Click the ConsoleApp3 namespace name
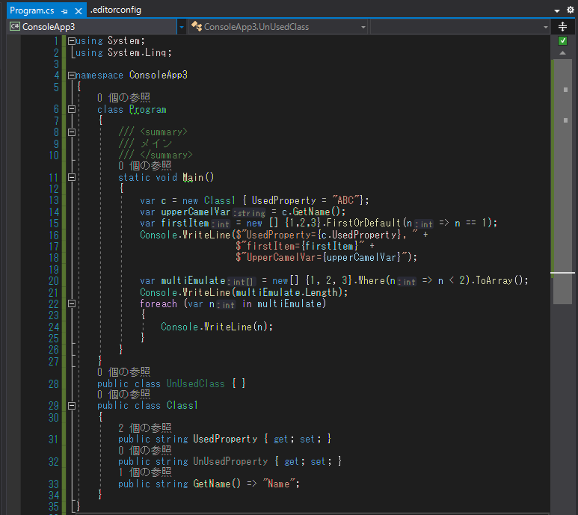Image resolution: width=578 pixels, height=515 pixels. click(x=159, y=75)
